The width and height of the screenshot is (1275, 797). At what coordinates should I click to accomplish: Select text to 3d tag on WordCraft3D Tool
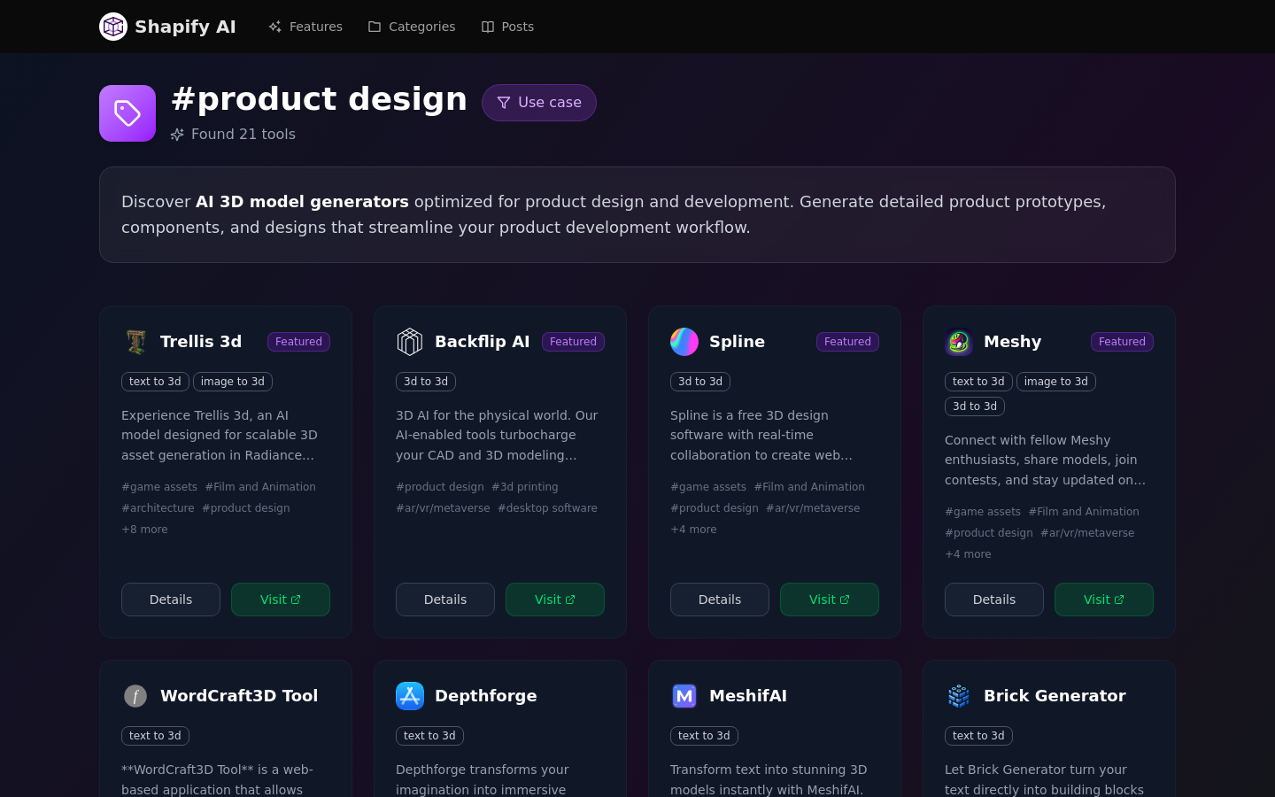point(155,736)
